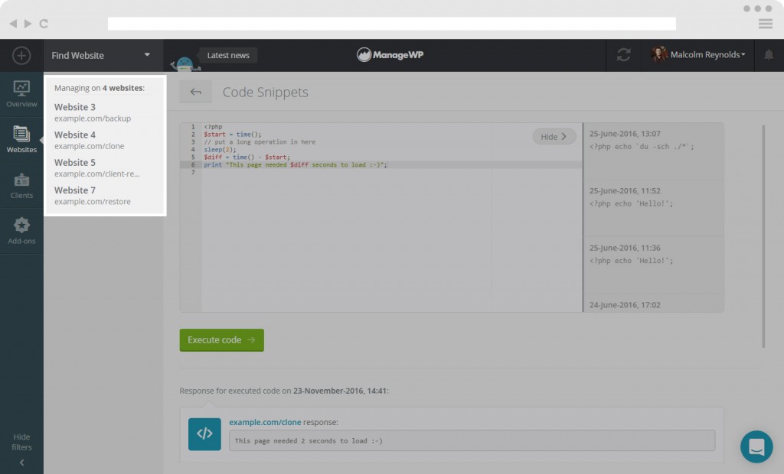Click the browser address bar
This screenshot has width=784, height=474.
(391, 24)
